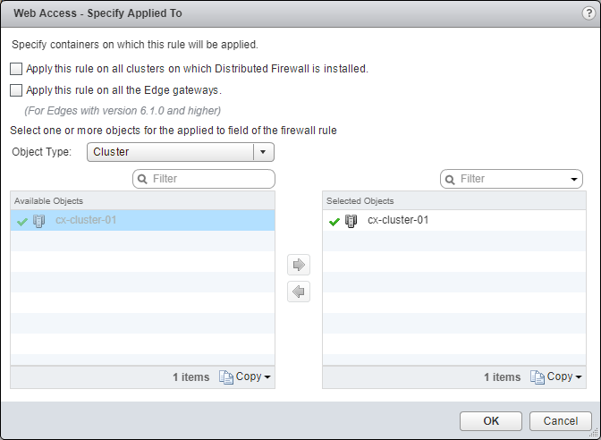Expand the right Filter options arrow

pyautogui.click(x=573, y=180)
